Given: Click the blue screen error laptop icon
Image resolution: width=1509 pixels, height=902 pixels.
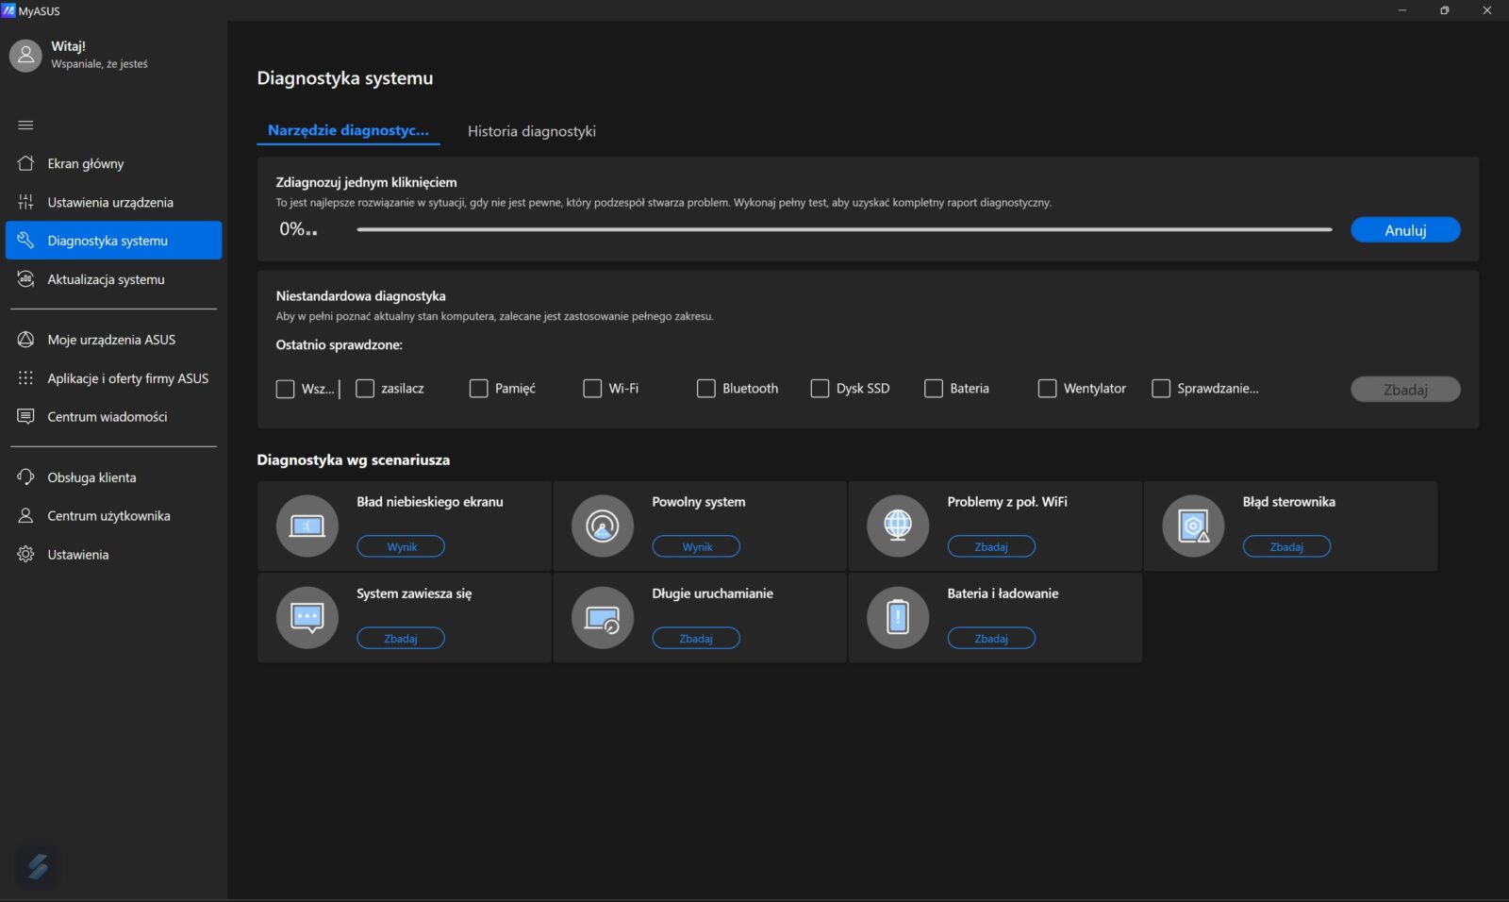Looking at the screenshot, I should pos(307,526).
